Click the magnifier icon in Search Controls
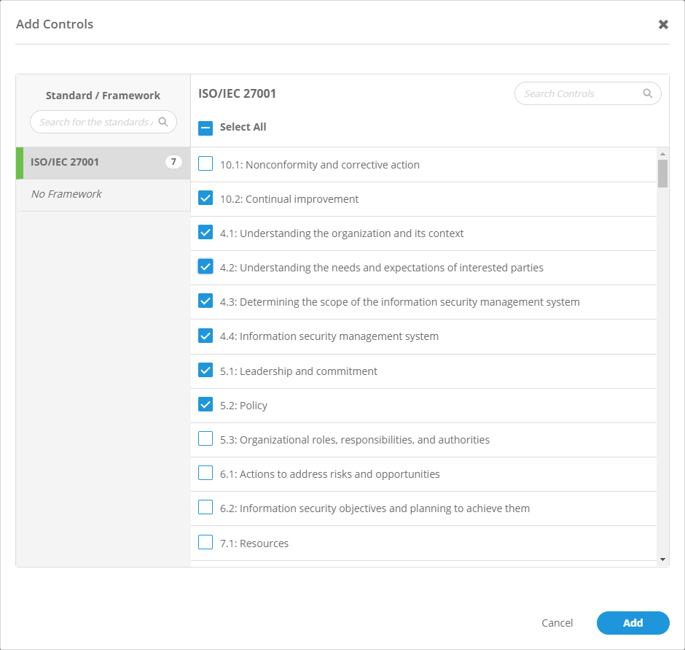This screenshot has width=685, height=650. point(647,93)
